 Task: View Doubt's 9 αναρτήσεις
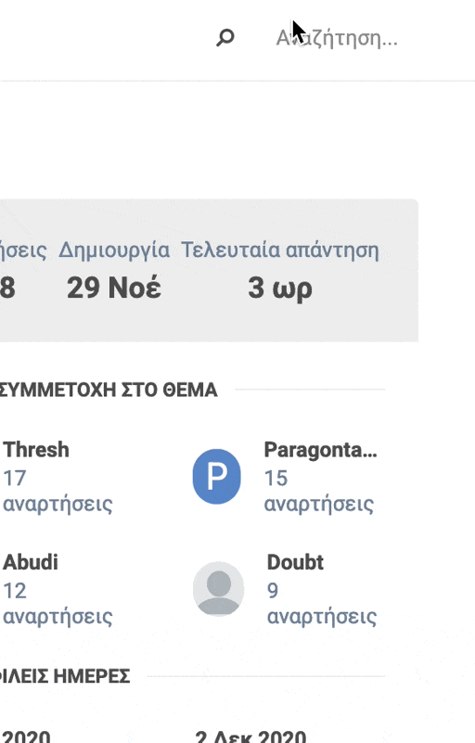(321, 604)
